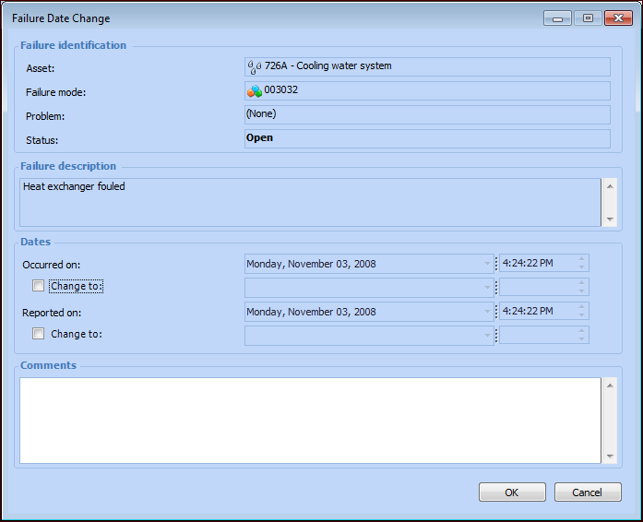Click Comments scrollbar down arrow

click(610, 456)
